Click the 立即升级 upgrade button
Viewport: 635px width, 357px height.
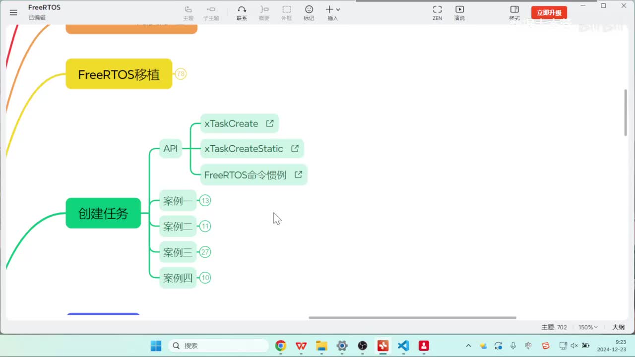click(x=549, y=13)
